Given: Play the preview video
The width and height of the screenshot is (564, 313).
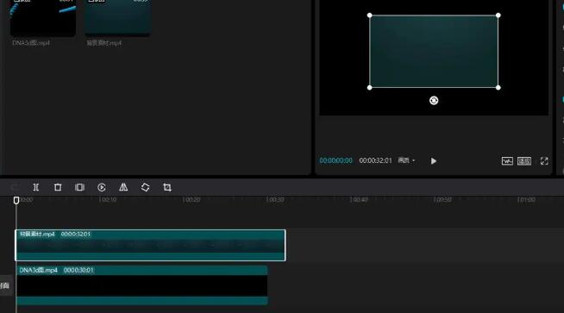Looking at the screenshot, I should 434,161.
